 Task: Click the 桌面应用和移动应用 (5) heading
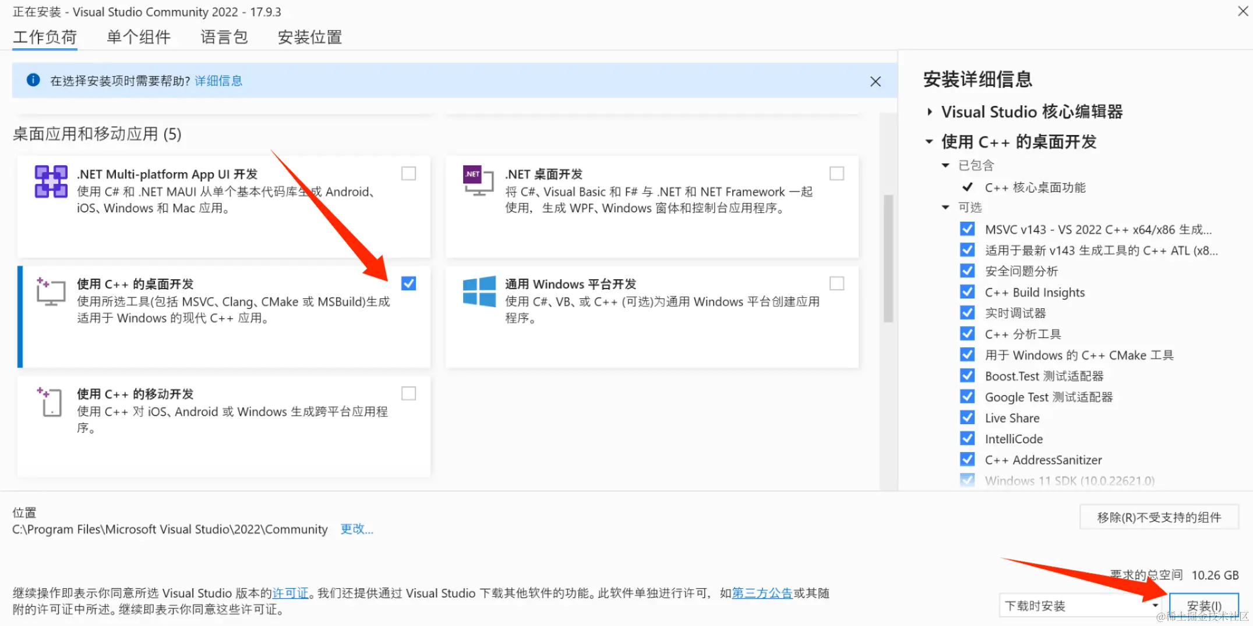coord(97,134)
